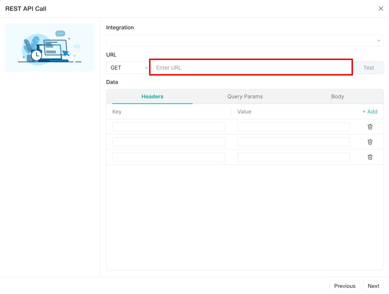Screen dimensions: 389x294
Task: Click + Add to add a header row
Action: pyautogui.click(x=370, y=112)
